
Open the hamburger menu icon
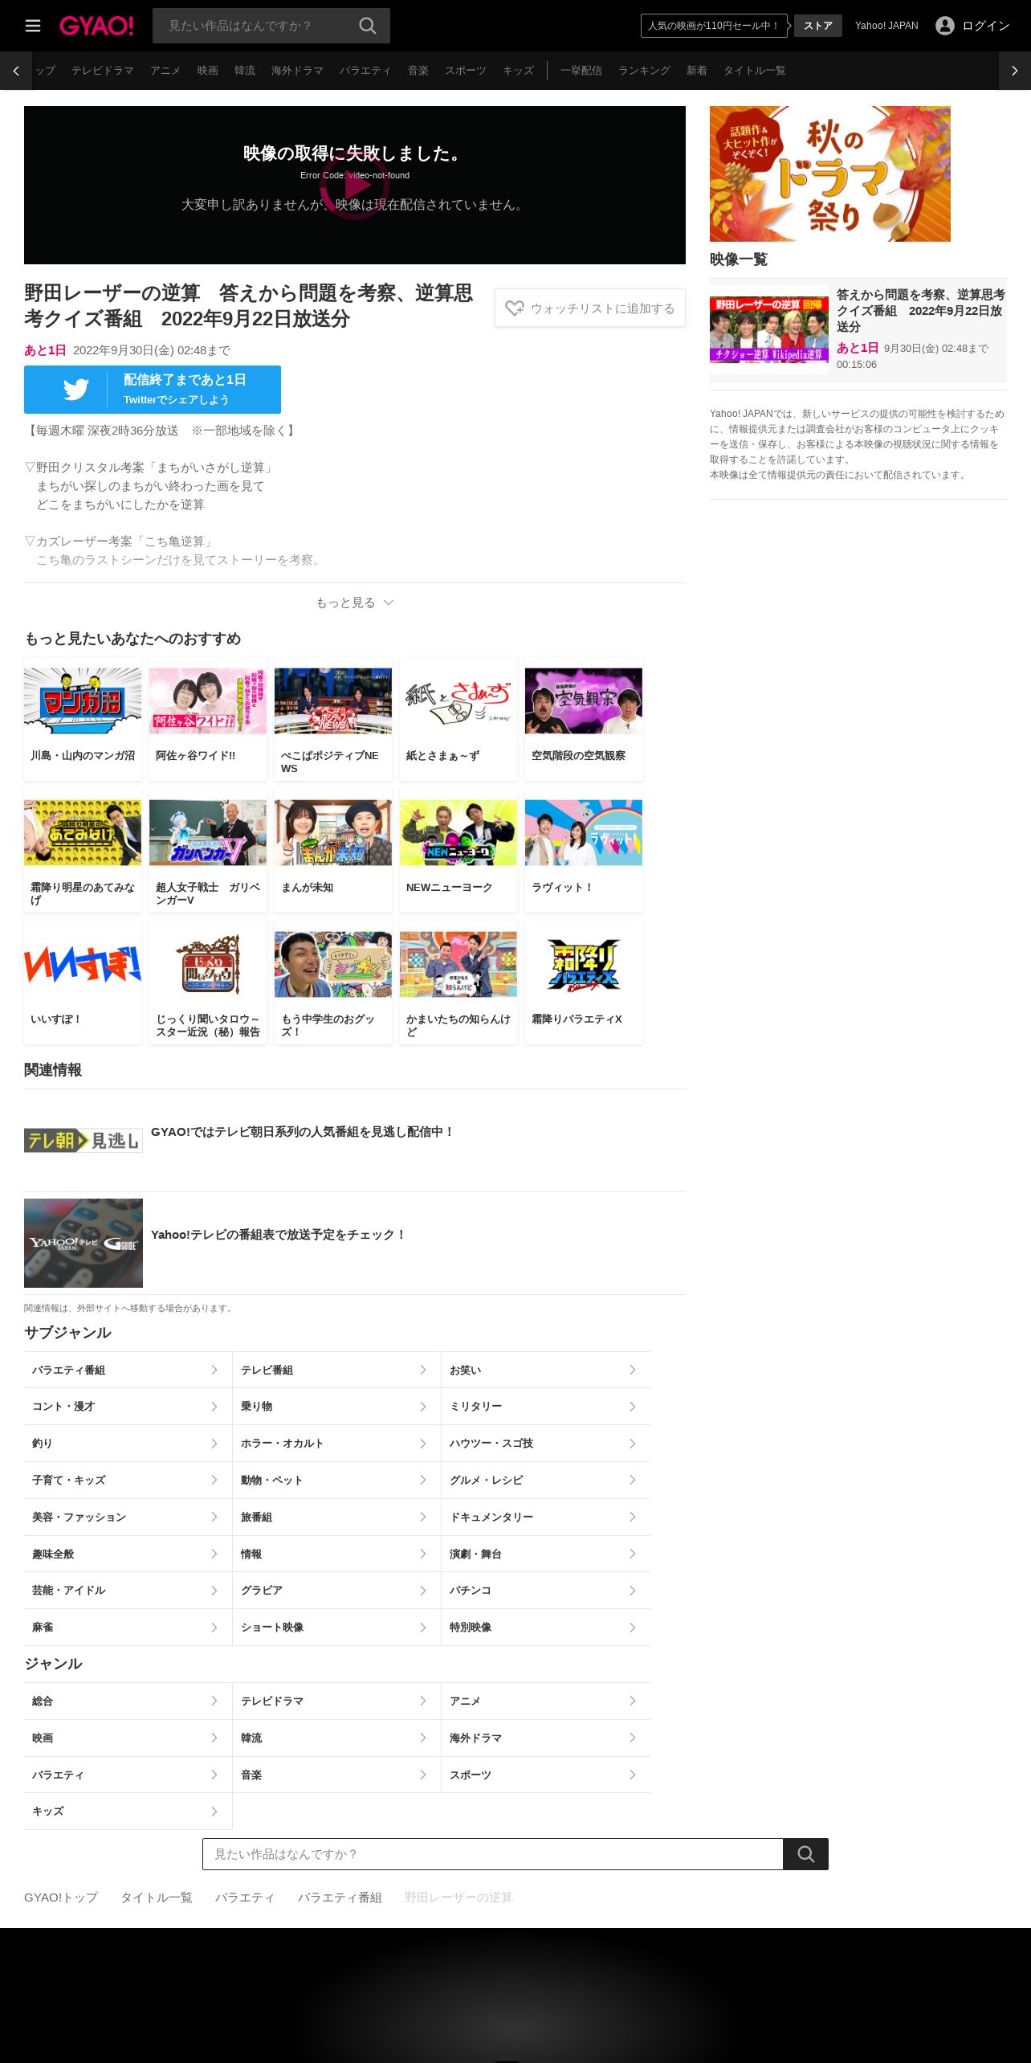point(33,26)
